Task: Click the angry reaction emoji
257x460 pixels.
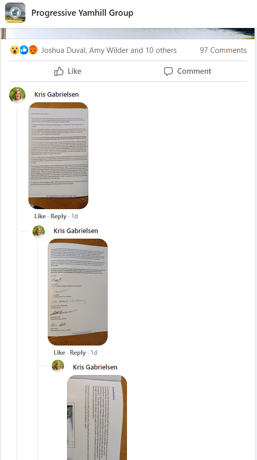Action: click(34, 50)
